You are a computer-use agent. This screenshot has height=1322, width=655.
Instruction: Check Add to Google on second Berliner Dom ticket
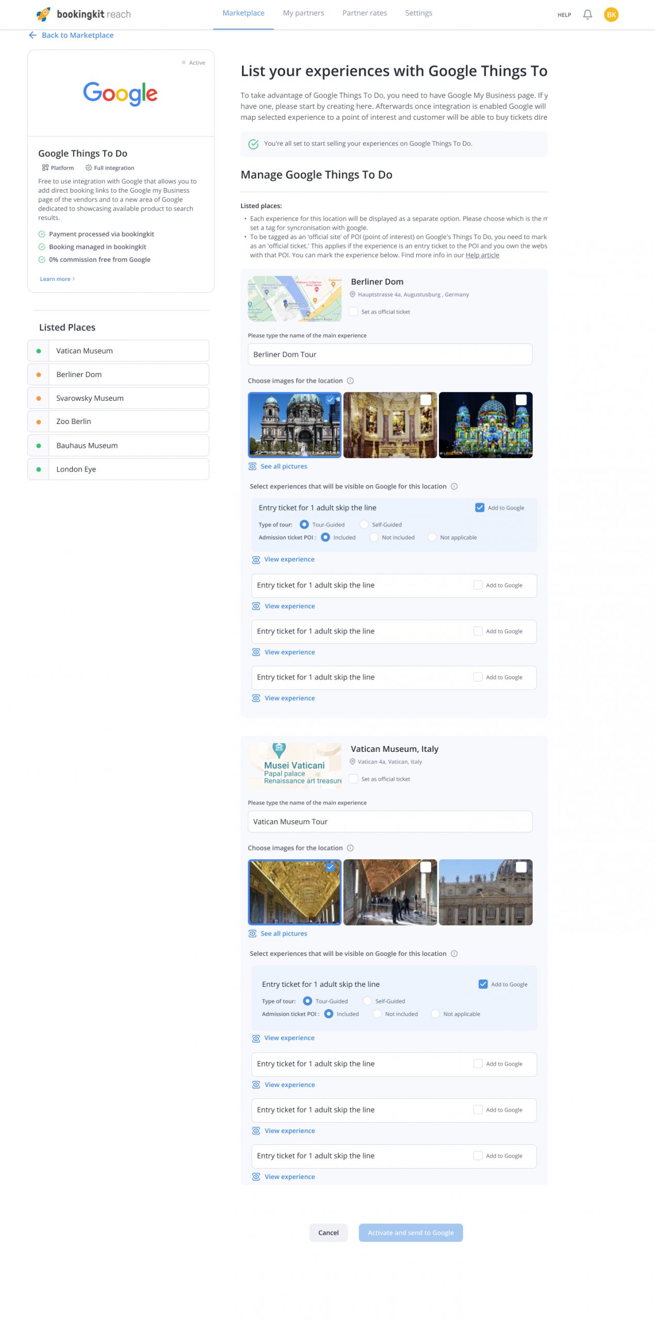478,585
